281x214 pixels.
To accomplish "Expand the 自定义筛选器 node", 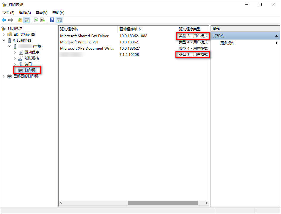I will point(4,34).
